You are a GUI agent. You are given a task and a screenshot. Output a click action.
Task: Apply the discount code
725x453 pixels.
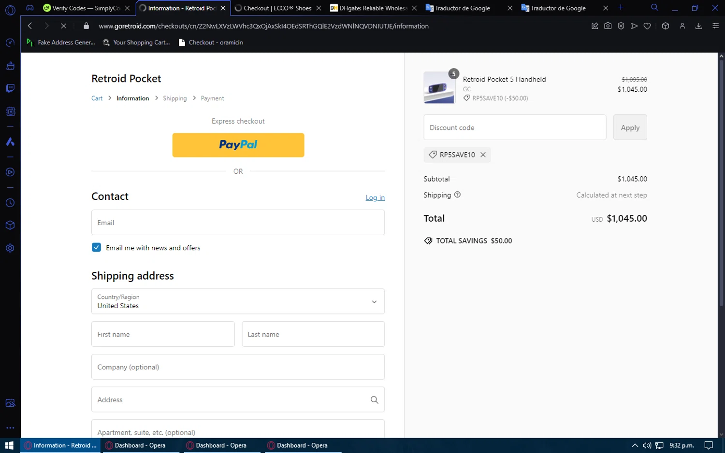click(630, 127)
